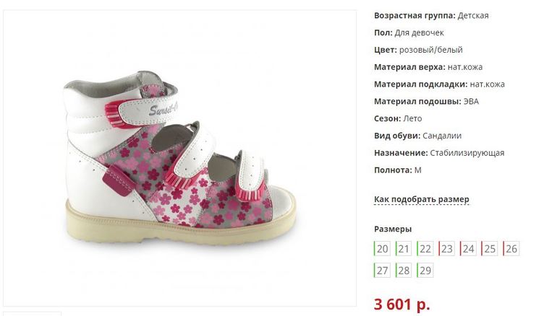Click the 'Для девочек' gender value
Viewport: 557px width, 316px height.
419,32
